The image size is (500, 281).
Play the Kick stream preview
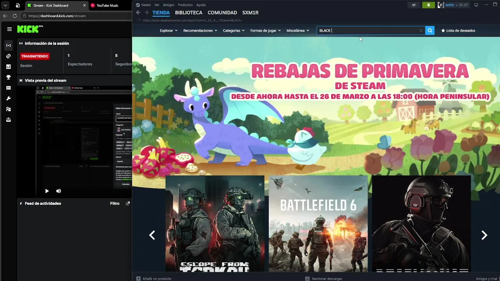47,191
